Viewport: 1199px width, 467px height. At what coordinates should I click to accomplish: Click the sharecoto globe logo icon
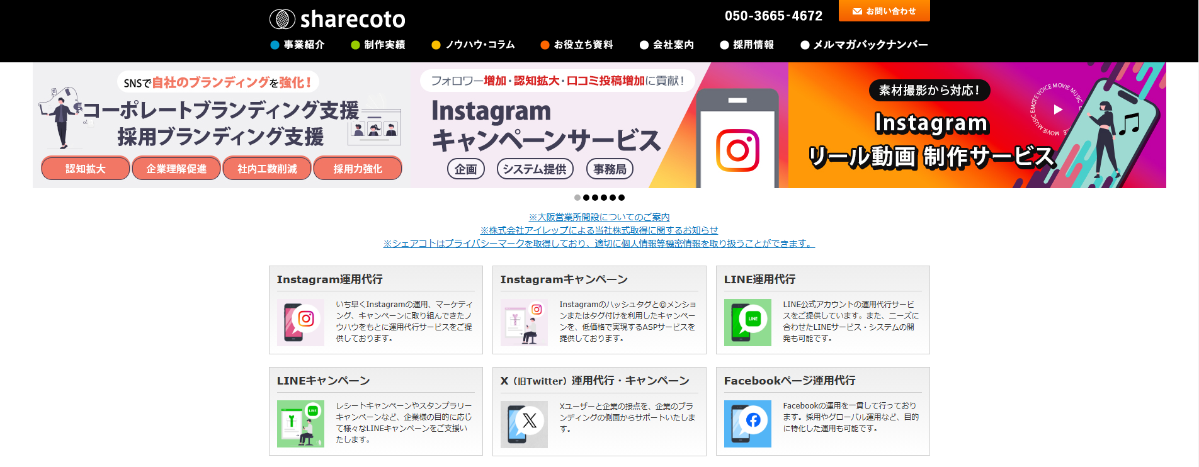tap(282, 19)
